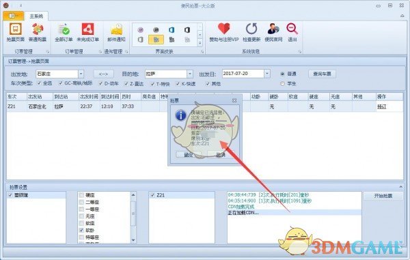410x260 pixels.
Task: Select the 学生 ticket radio button
Action: point(282,83)
